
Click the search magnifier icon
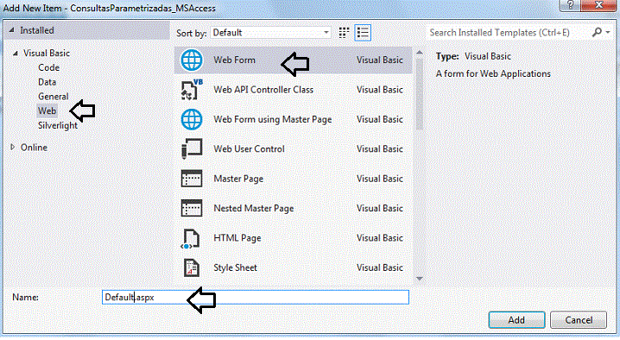pos(597,33)
